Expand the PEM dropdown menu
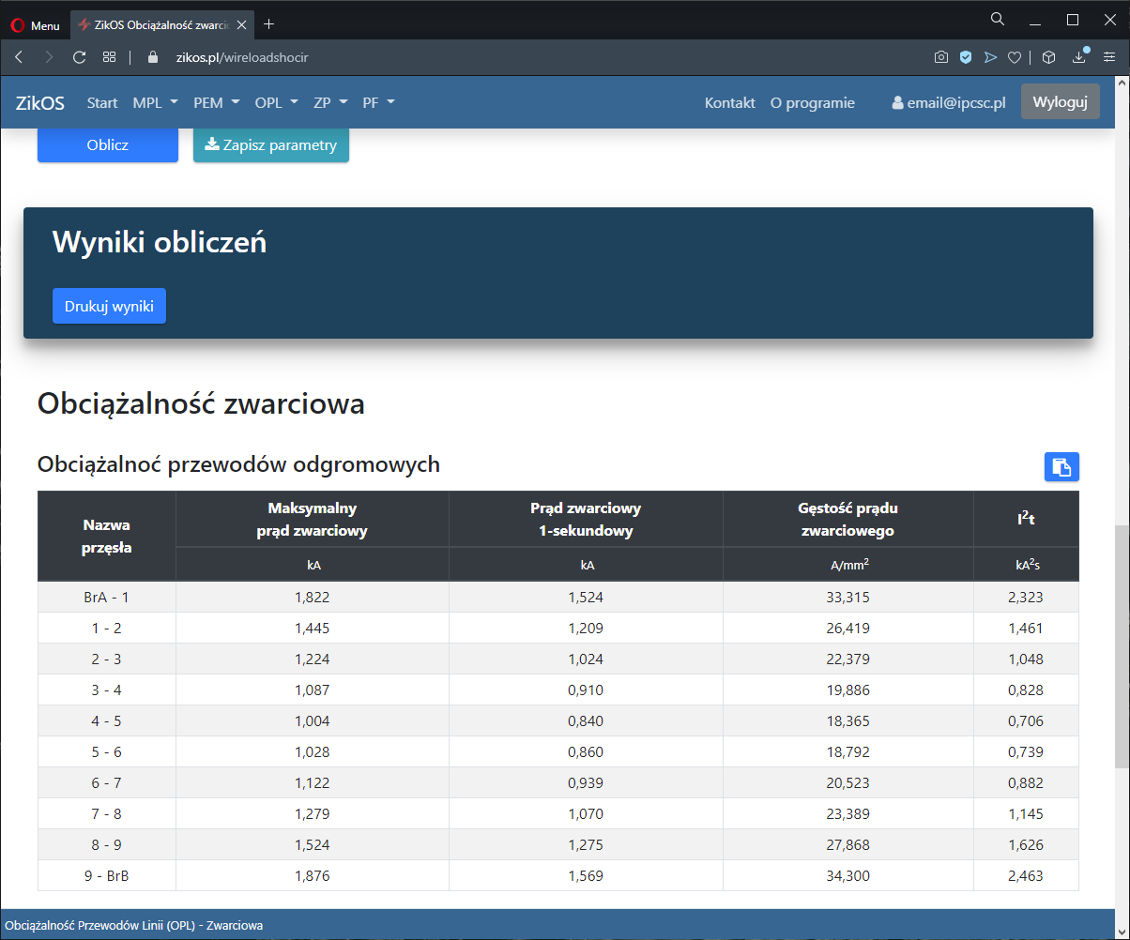 pos(216,102)
